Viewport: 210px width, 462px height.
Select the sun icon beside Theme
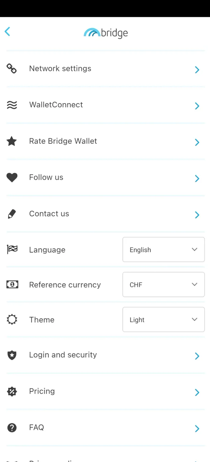tap(12, 320)
